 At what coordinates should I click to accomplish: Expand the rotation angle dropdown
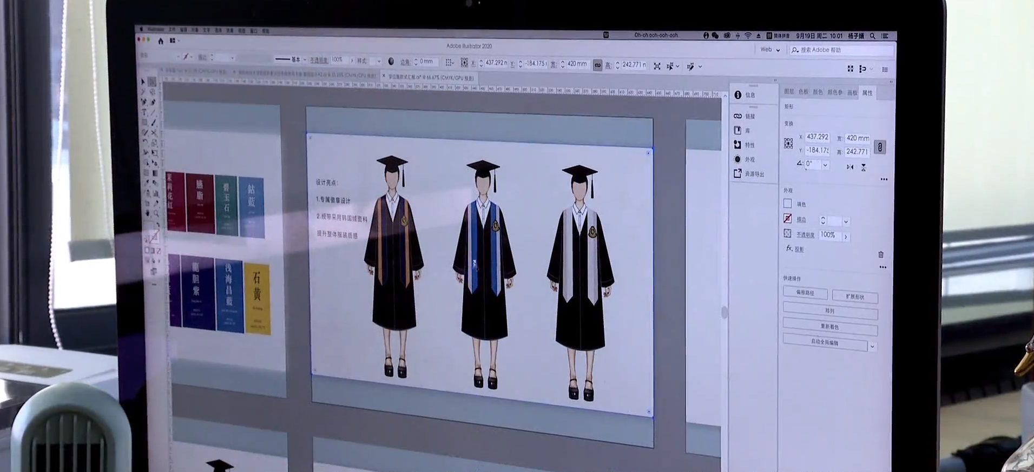pyautogui.click(x=825, y=165)
